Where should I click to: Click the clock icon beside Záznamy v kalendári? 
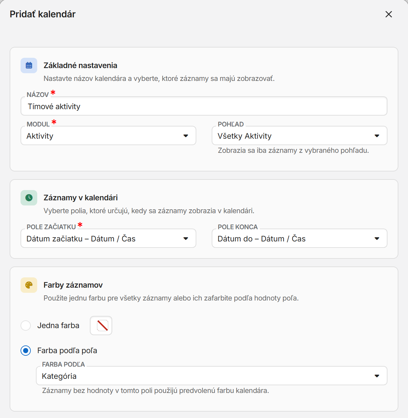pos(29,198)
